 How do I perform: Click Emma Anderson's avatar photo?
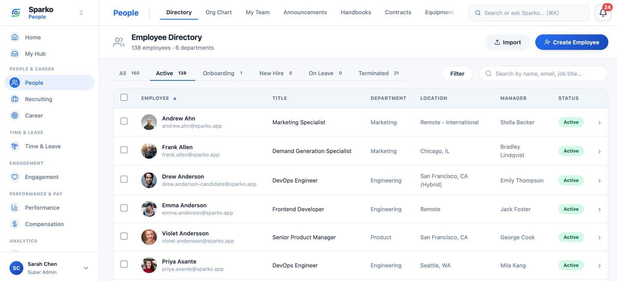pyautogui.click(x=149, y=209)
